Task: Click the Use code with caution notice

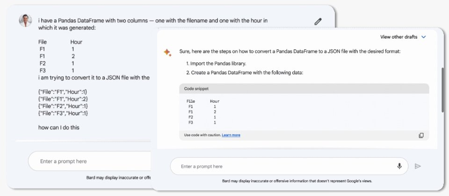Action: coord(203,135)
